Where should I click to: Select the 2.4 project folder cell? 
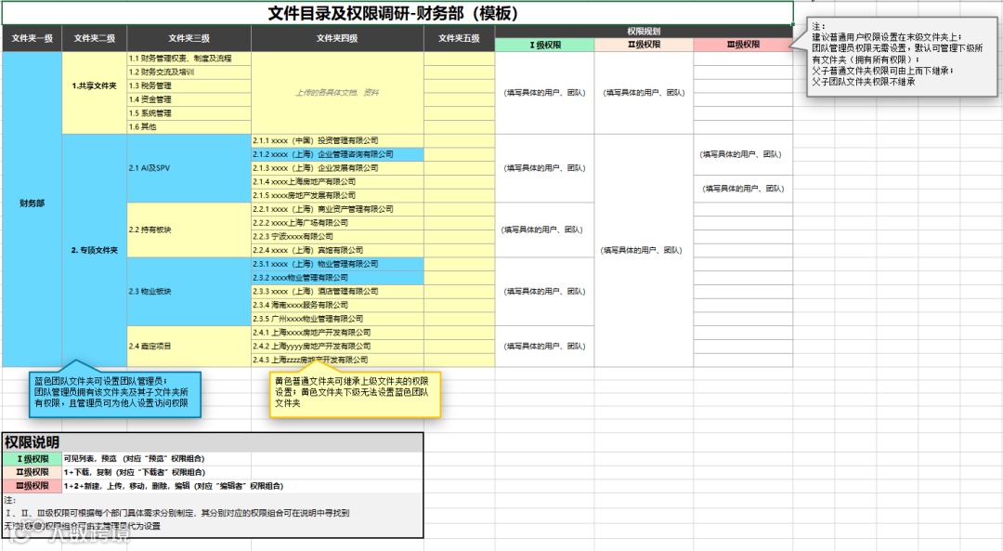(x=189, y=347)
